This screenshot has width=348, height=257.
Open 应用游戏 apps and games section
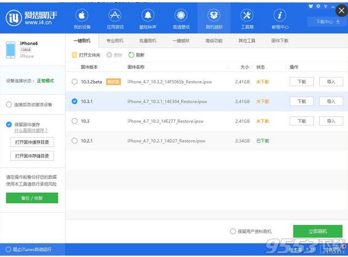[x=115, y=20]
